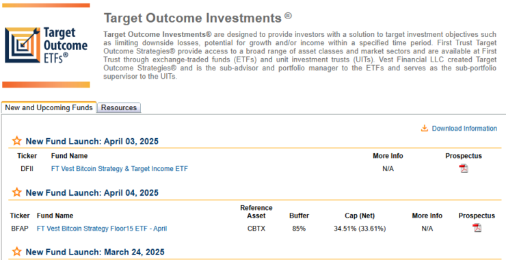Click the CBTX reference asset value
Viewport: 506px width, 260px height.
(x=256, y=229)
